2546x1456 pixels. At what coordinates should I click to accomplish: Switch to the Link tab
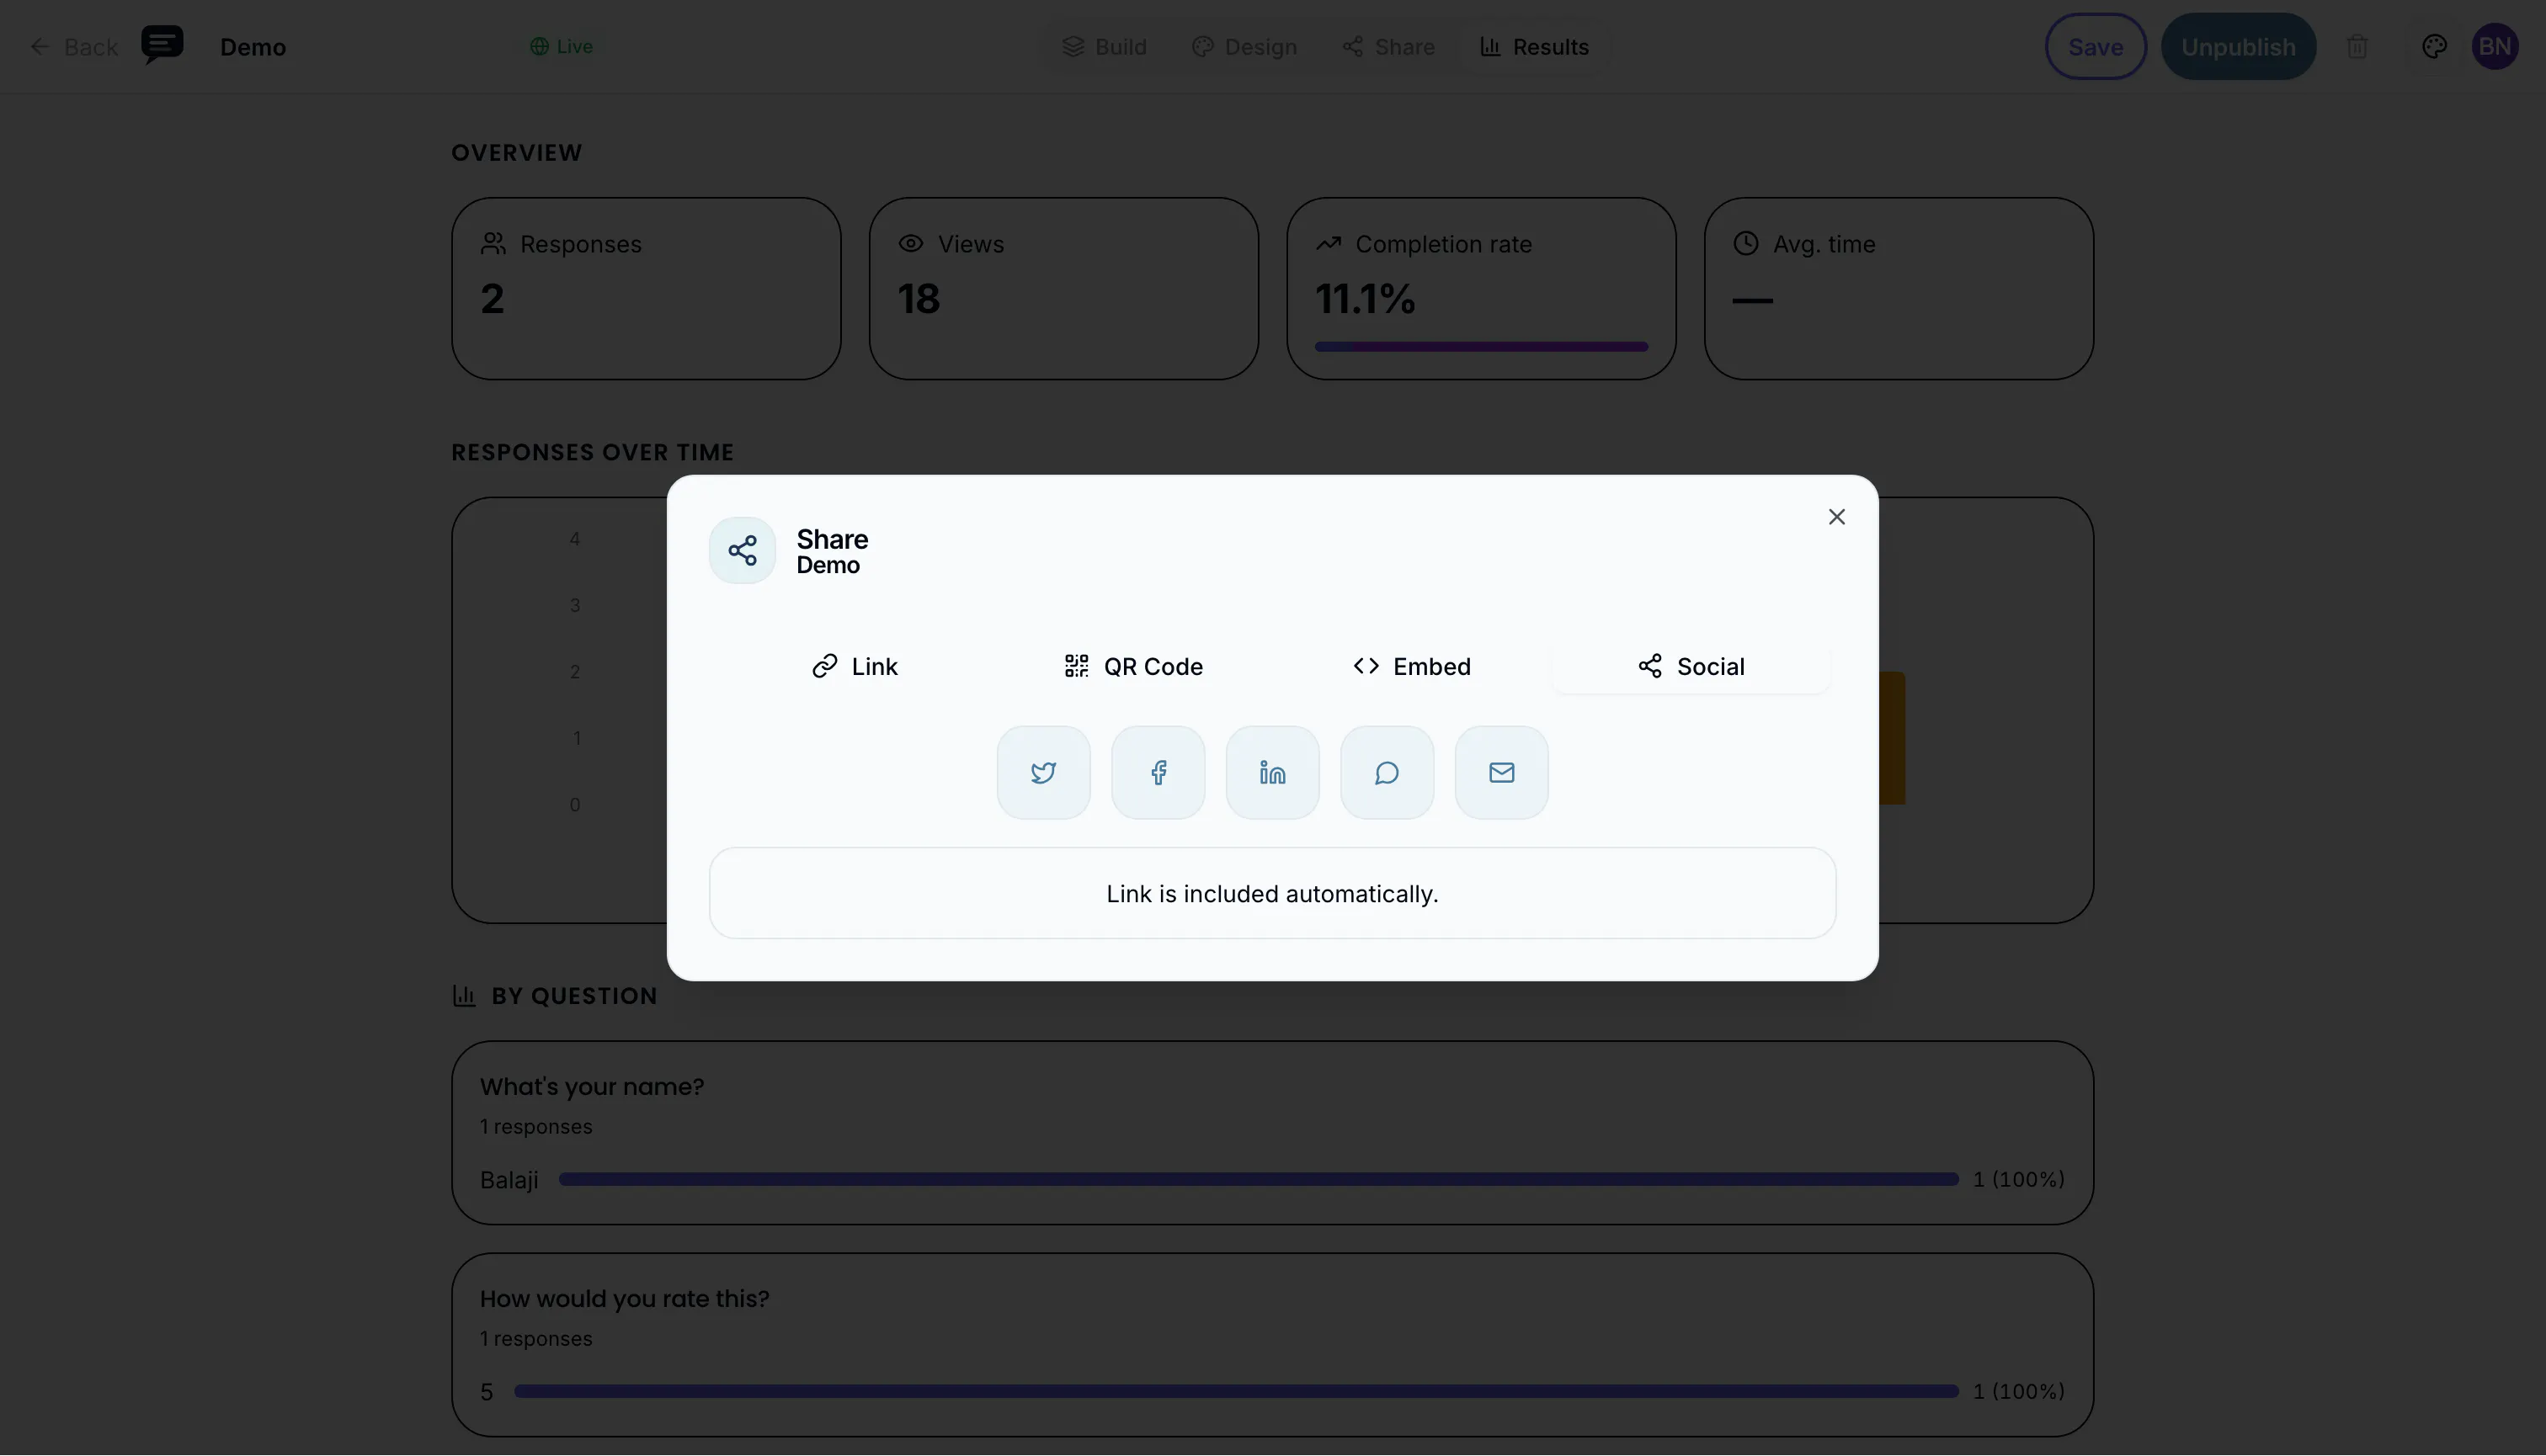855,666
